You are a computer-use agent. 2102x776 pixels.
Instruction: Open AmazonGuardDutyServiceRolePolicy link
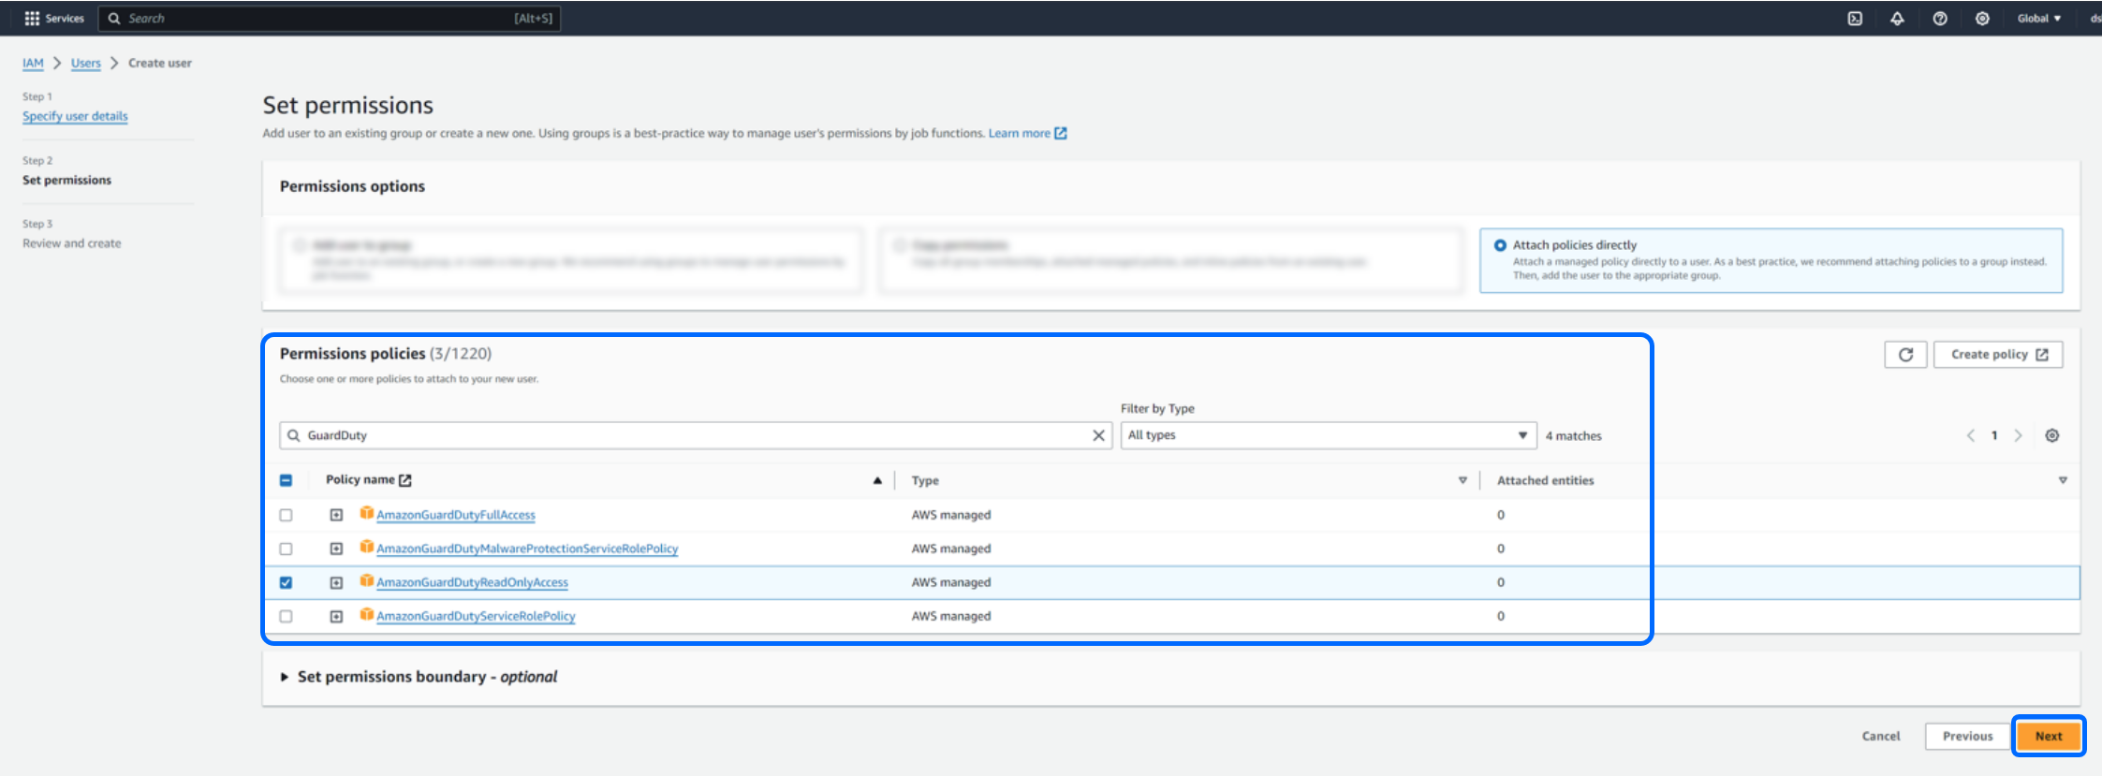coord(476,616)
